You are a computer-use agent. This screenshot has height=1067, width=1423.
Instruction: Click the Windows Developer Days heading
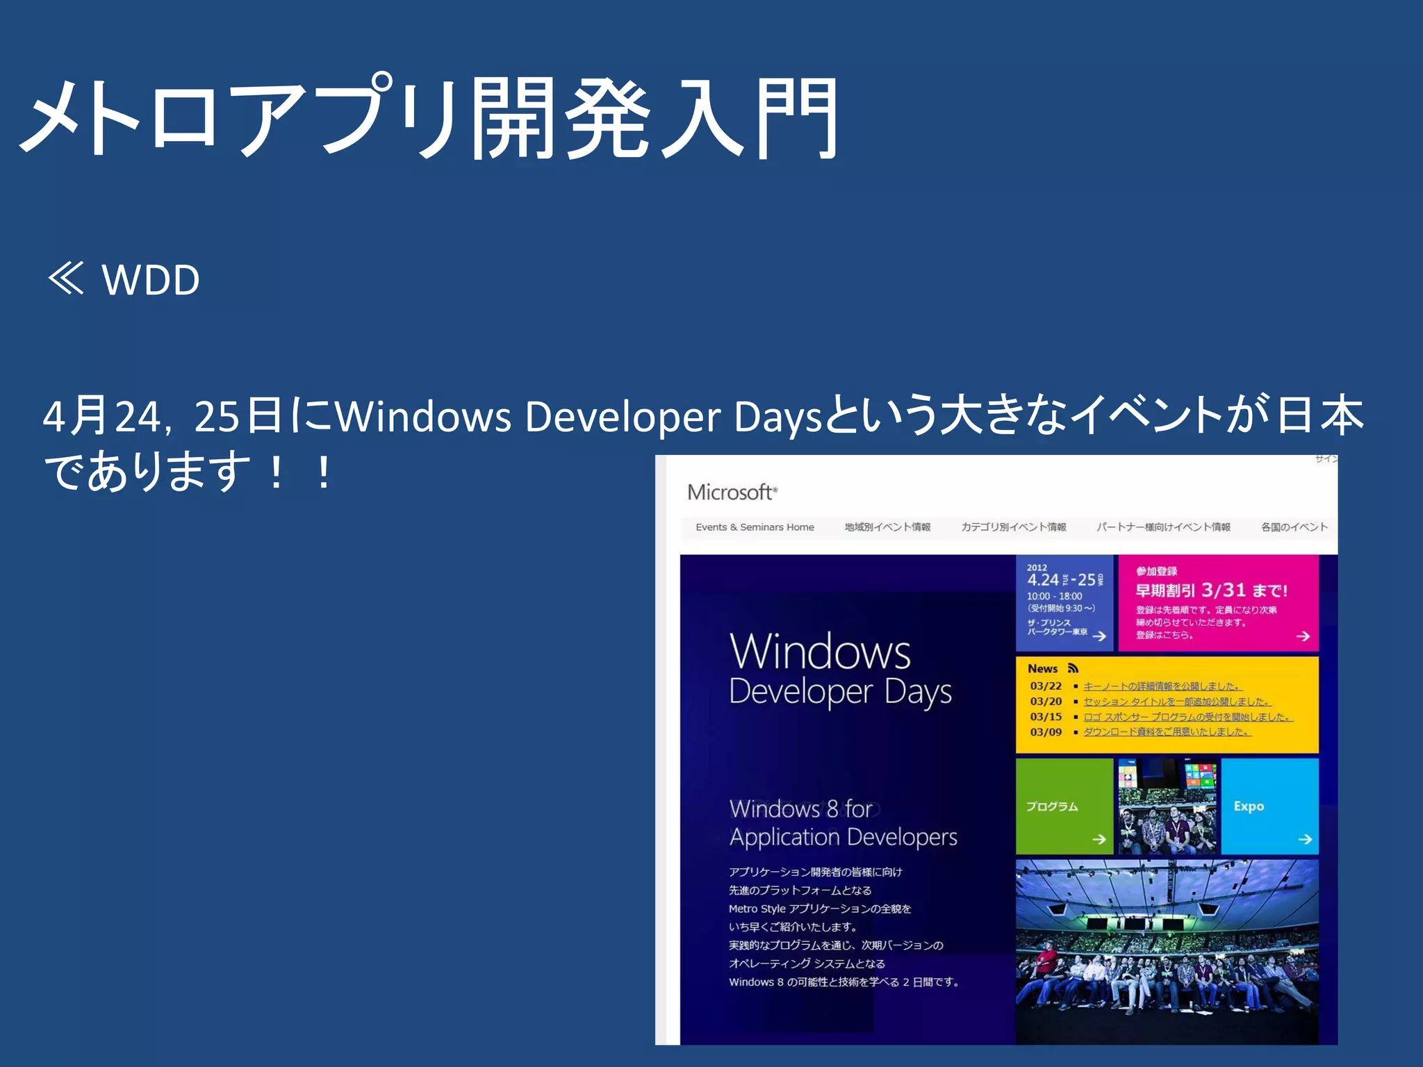click(x=841, y=670)
